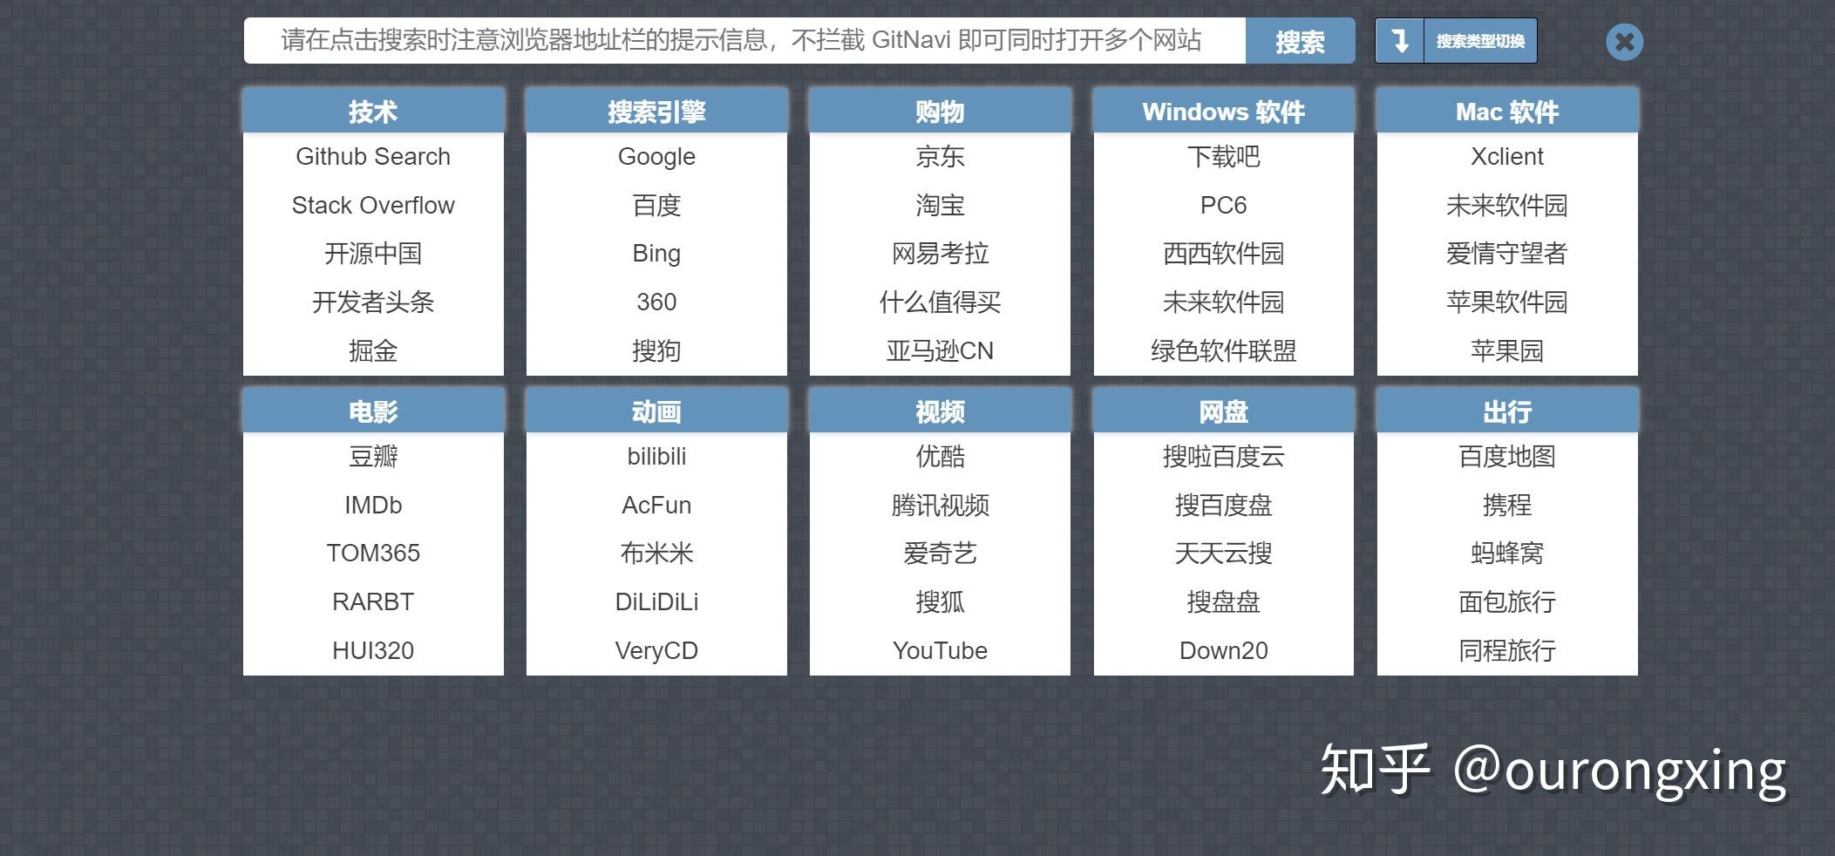Image resolution: width=1835 pixels, height=856 pixels.
Task: Open Down20 link
Action: pos(1224,651)
